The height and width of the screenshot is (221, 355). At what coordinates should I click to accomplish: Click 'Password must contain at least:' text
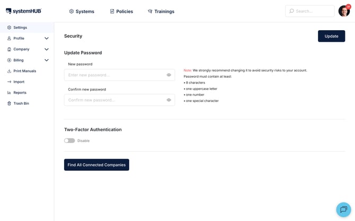(x=208, y=77)
